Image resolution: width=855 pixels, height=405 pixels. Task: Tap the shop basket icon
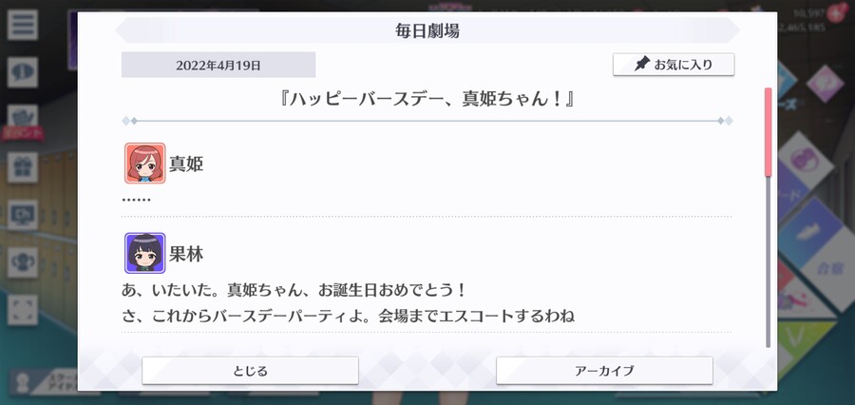pos(23,116)
